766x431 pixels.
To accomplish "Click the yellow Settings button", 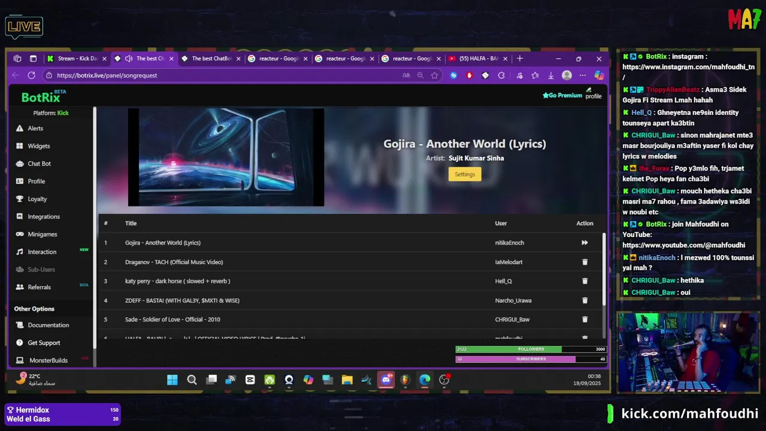I will click(x=464, y=174).
